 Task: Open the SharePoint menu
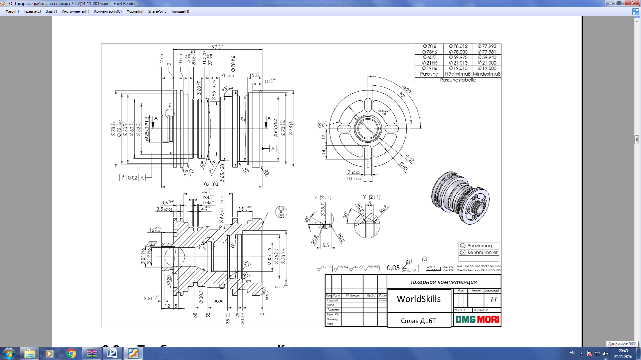coord(157,11)
